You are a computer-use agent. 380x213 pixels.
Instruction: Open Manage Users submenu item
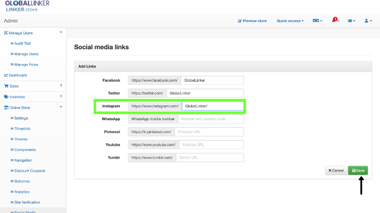(x=24, y=54)
